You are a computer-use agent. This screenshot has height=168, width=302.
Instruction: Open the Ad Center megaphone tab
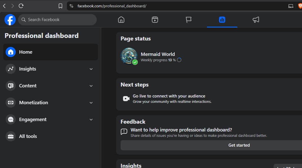point(256,20)
